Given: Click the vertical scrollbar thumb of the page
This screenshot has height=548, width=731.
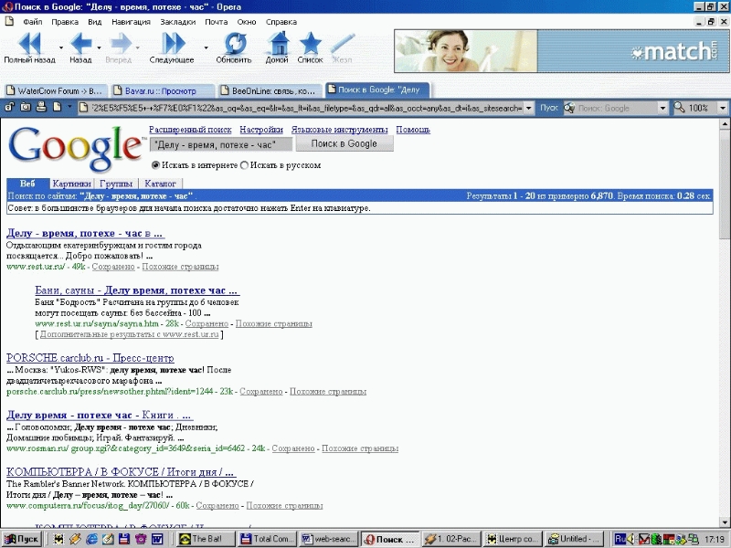Looking at the screenshot, I should 725,186.
